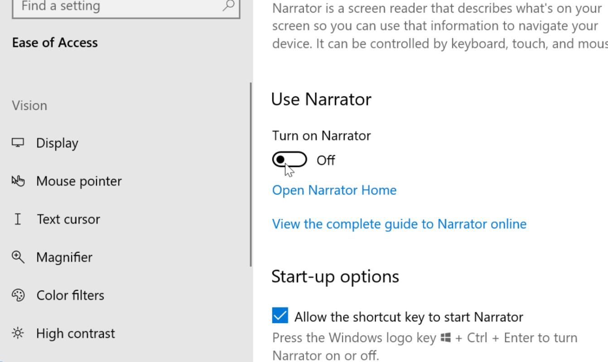Go to the Mouse pointer section

79,181
